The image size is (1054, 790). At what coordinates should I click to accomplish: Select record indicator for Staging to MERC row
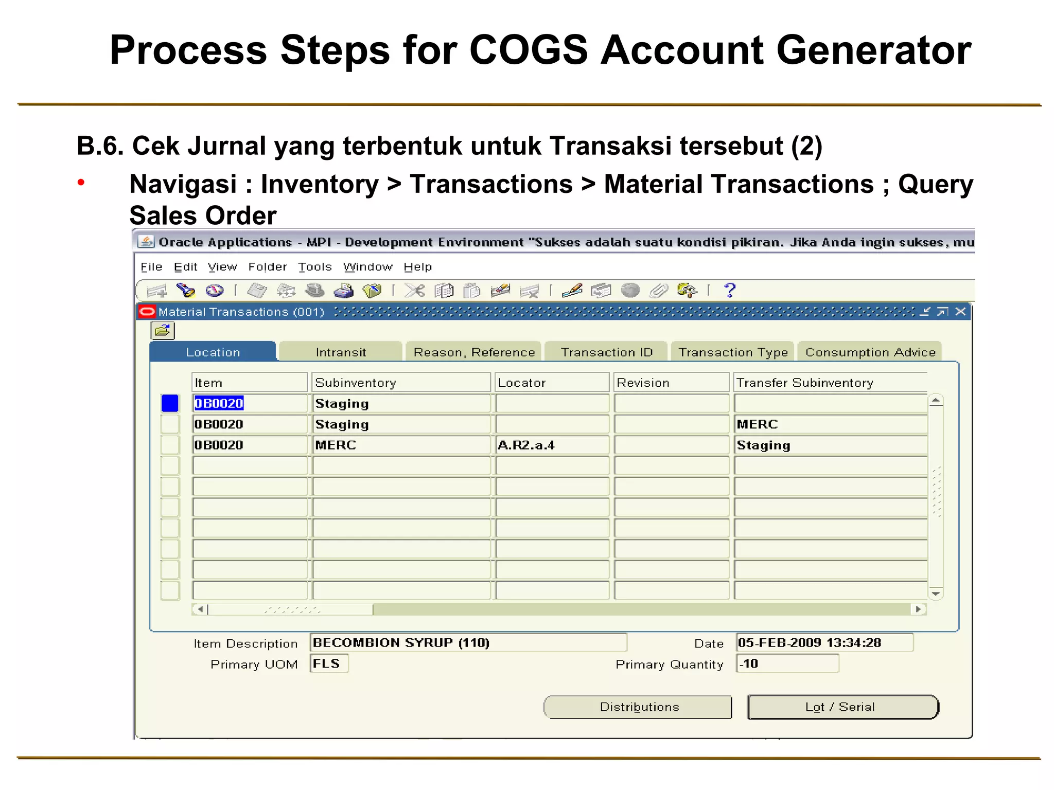170,424
